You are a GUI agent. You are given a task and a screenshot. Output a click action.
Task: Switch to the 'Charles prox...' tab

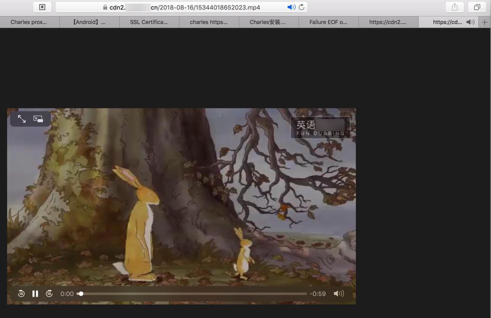click(x=29, y=22)
